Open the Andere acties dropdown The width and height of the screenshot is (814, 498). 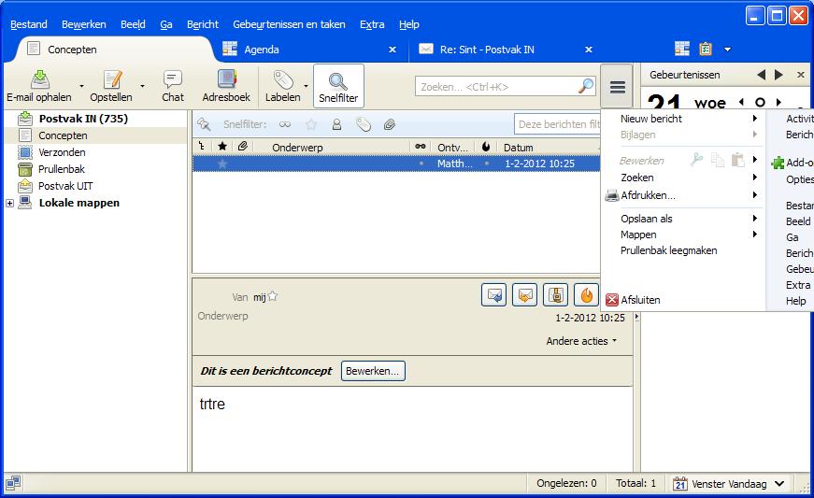pos(581,341)
